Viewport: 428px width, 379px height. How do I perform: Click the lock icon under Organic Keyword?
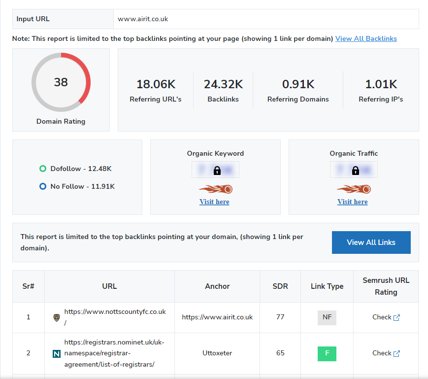[x=217, y=171]
